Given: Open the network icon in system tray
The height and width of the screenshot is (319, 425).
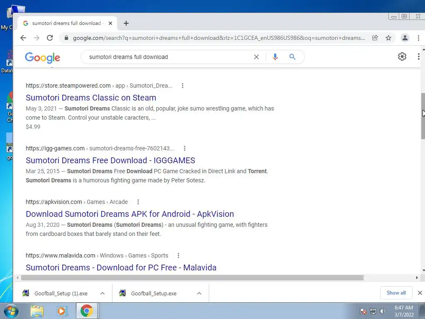Looking at the screenshot, I should pyautogui.click(x=373, y=311).
